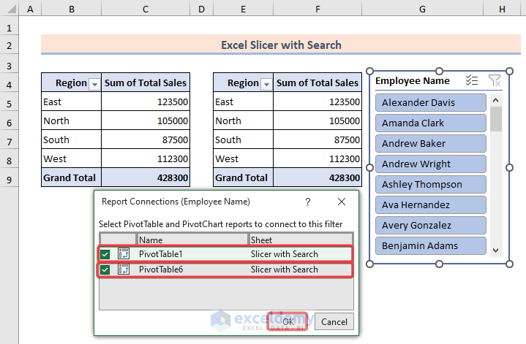526x344 pixels.
Task: Click the dialog Help question mark
Action: click(308, 202)
